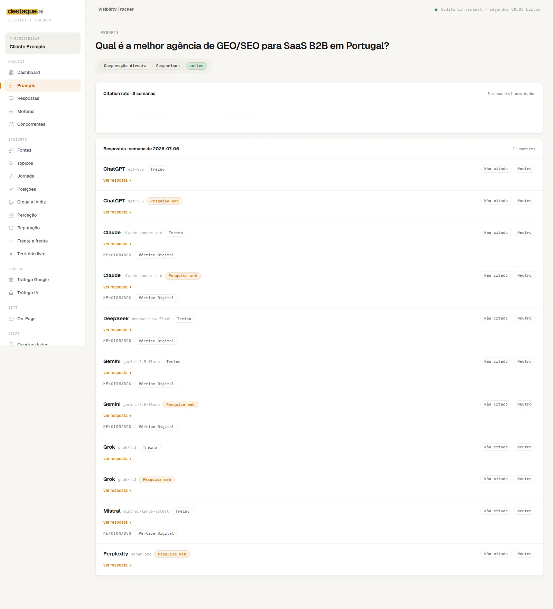Open Motores in the sidebar
This screenshot has height=609, width=553.
(43, 112)
